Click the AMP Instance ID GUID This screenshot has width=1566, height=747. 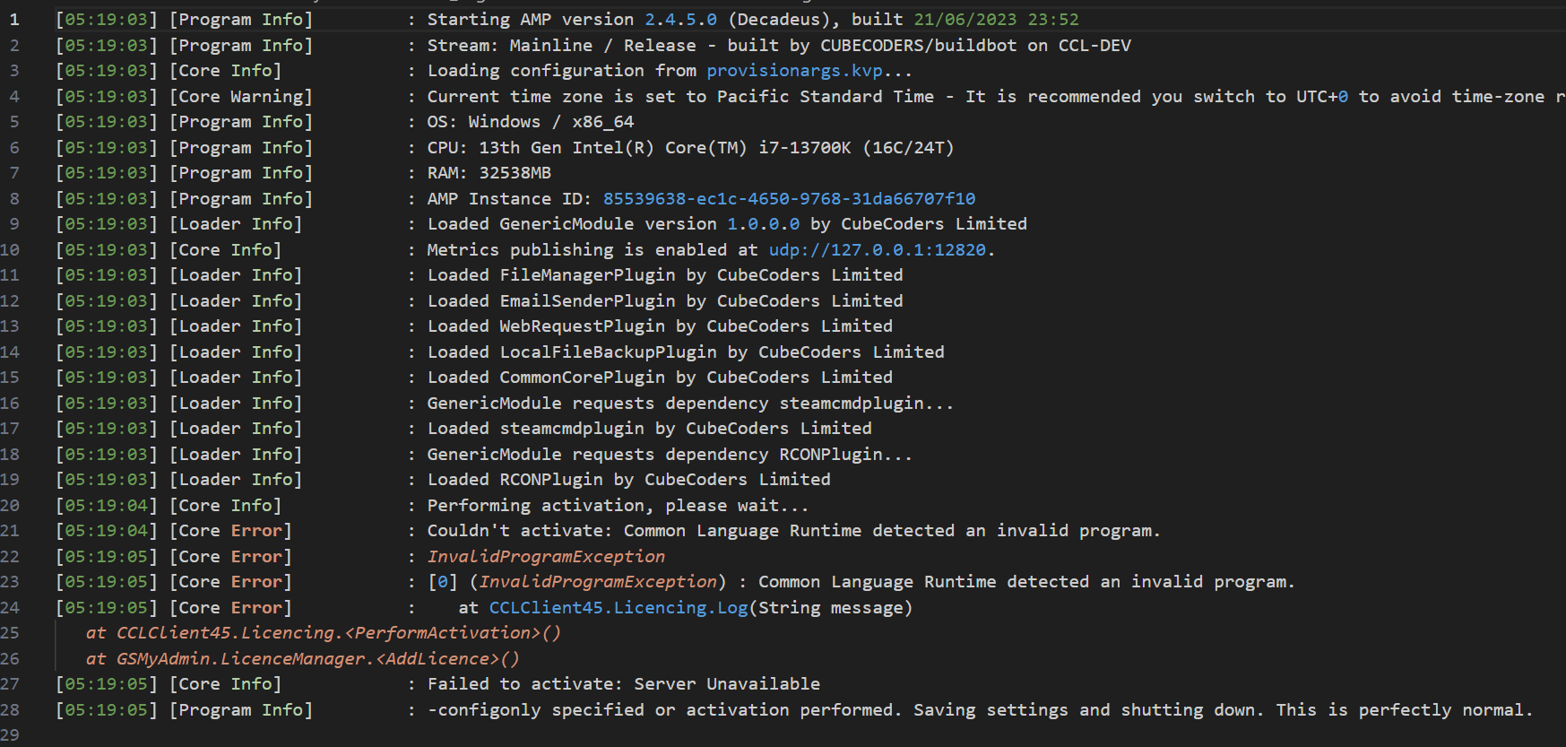pyautogui.click(x=789, y=199)
